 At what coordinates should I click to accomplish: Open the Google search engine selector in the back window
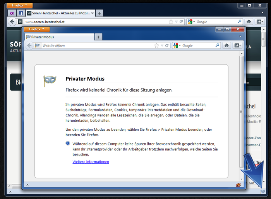pos(191,22)
